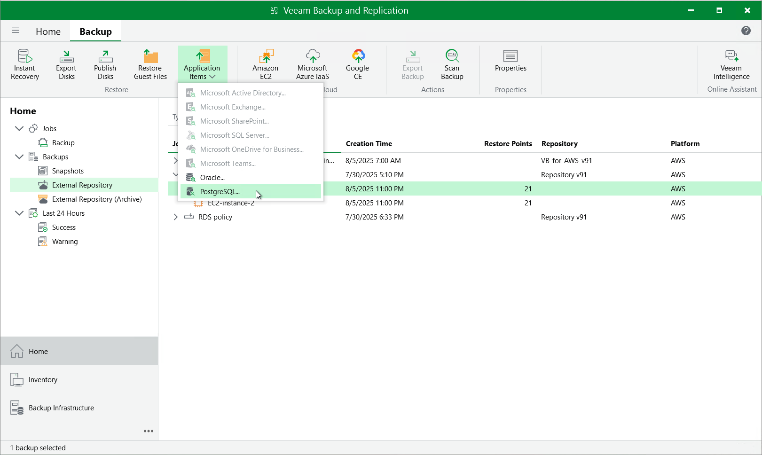Choose PostgreSQL... from the menu

(251, 191)
